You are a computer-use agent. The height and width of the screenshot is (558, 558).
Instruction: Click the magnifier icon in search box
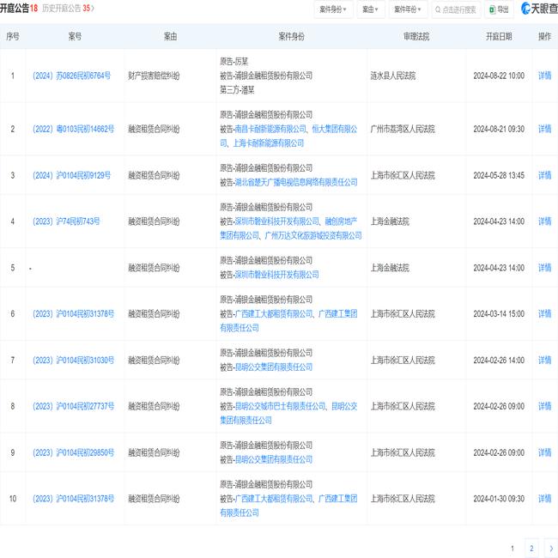[438, 10]
